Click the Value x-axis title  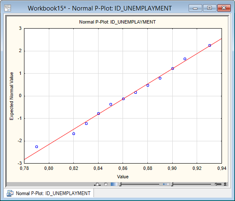pyautogui.click(x=123, y=177)
